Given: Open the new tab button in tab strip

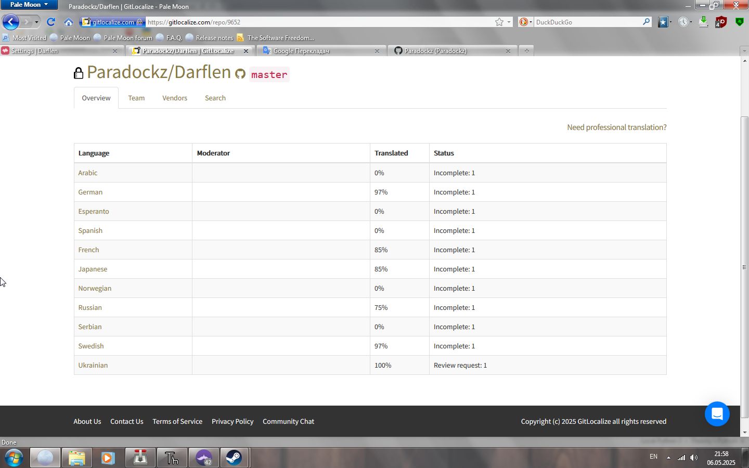Looking at the screenshot, I should 527,50.
